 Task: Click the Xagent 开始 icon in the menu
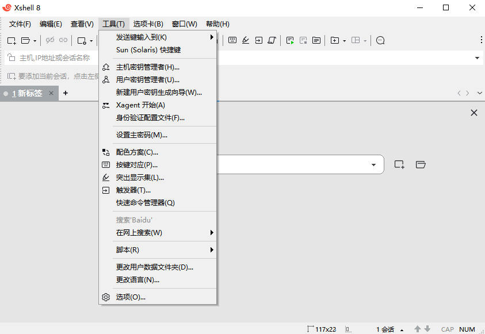(x=106, y=105)
